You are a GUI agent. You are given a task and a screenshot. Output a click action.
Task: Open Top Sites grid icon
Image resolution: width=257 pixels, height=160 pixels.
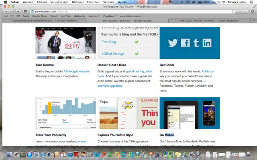(18, 16)
